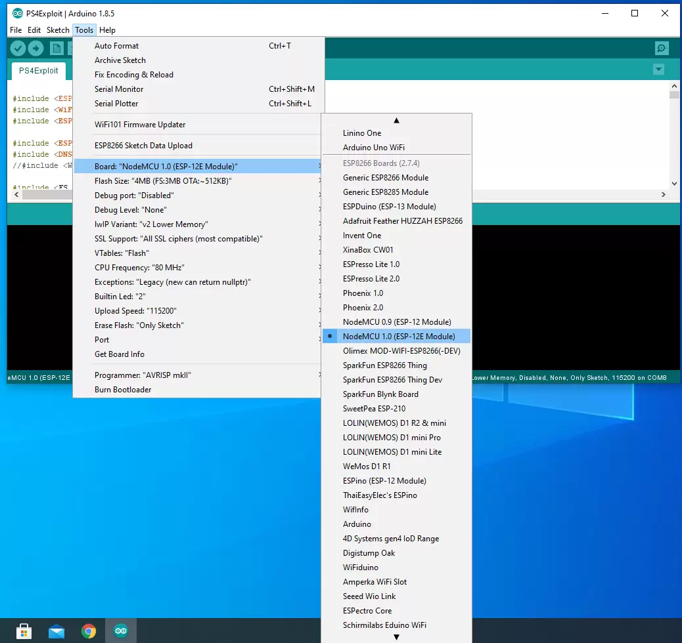Click horizontal scrollbar right arrow

point(664,195)
